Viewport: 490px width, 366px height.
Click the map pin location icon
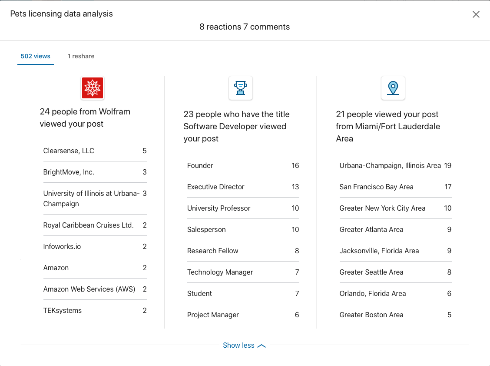[393, 88]
